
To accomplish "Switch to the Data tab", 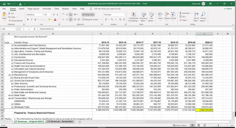I will (x=57, y=9).
